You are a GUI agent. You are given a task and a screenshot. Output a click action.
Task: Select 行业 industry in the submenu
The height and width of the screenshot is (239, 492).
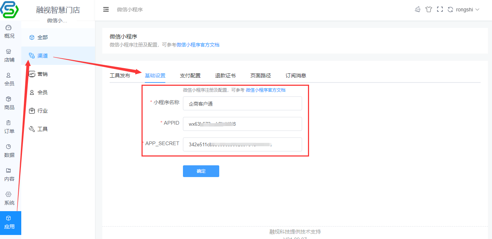coord(58,111)
